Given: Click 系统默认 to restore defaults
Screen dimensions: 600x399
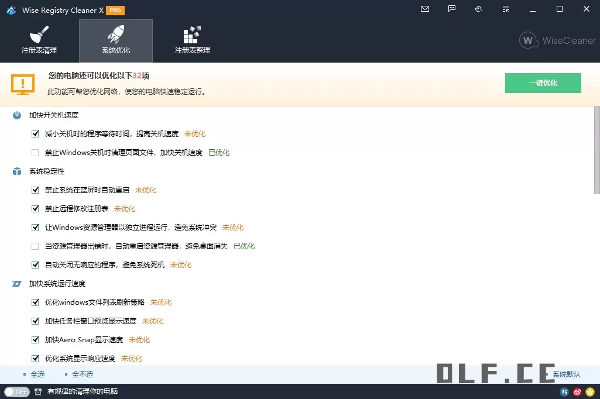Looking at the screenshot, I should (566, 374).
